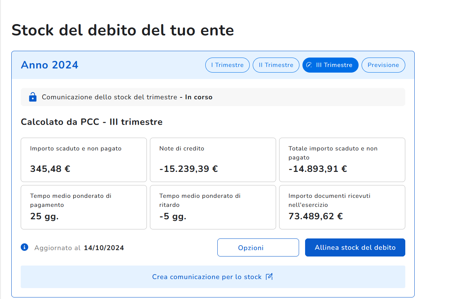Screen dimensions: 455x299
Task: Select the Importo scaduto e non pagato card
Action: 84,160
